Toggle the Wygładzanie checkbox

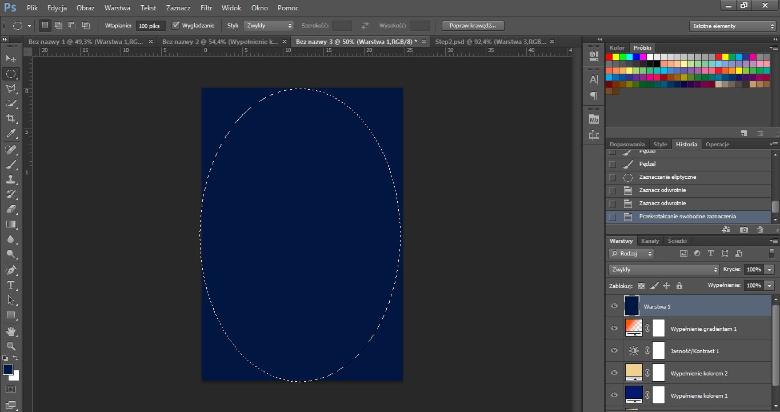click(175, 26)
